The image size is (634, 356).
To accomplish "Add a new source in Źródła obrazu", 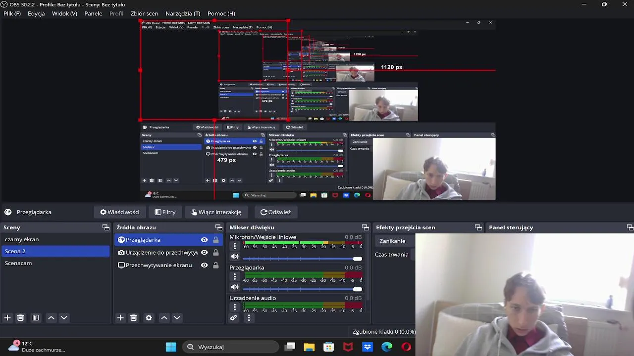I will click(120, 318).
